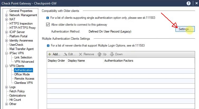The image size is (199, 109).
Task: Open the Settings... button
Action: pos(185,29)
